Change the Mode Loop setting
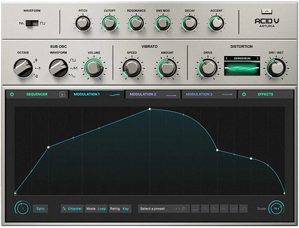 coord(96,208)
